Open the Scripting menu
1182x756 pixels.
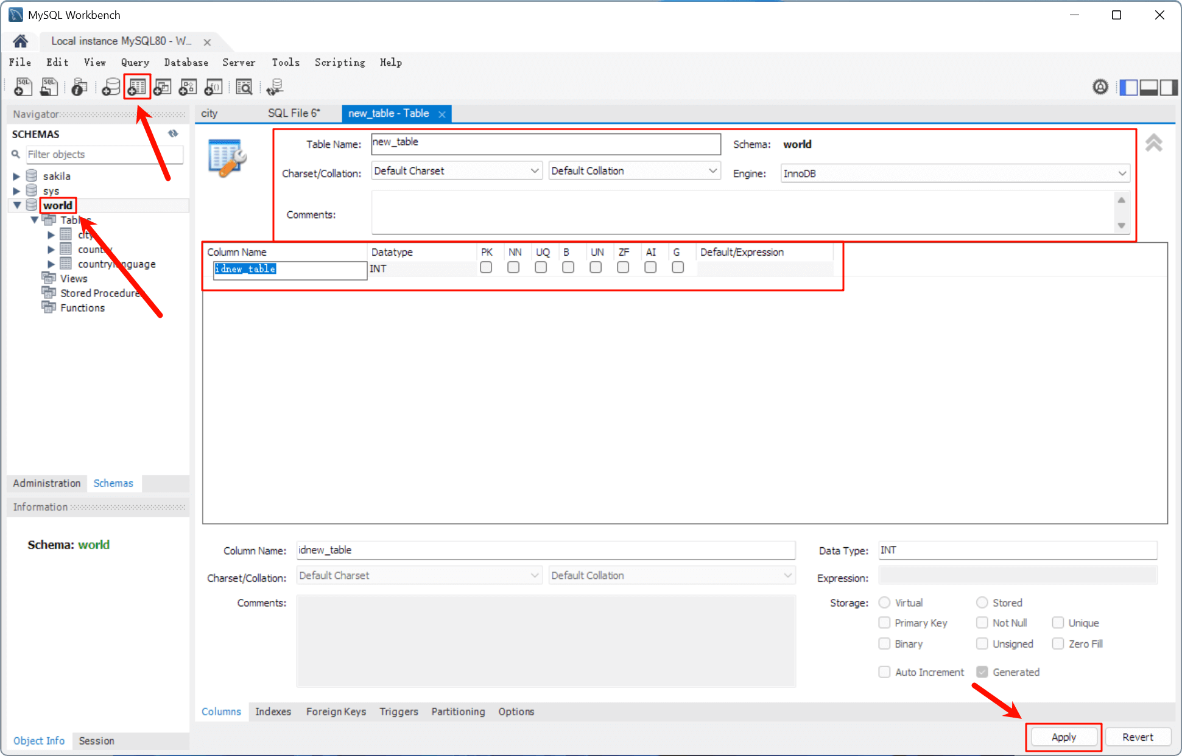click(x=340, y=62)
